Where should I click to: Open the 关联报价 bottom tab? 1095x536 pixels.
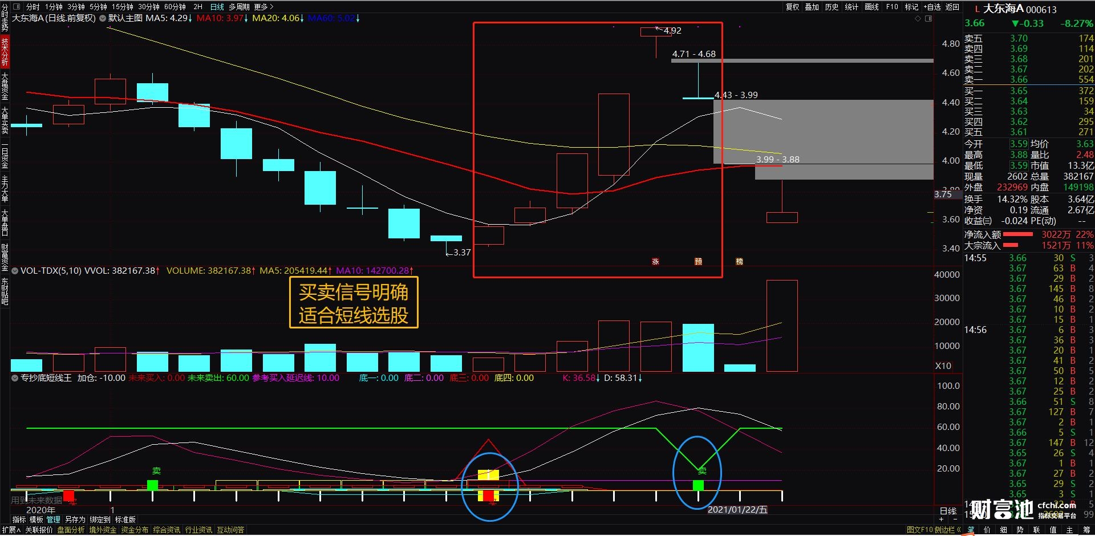pos(39,530)
